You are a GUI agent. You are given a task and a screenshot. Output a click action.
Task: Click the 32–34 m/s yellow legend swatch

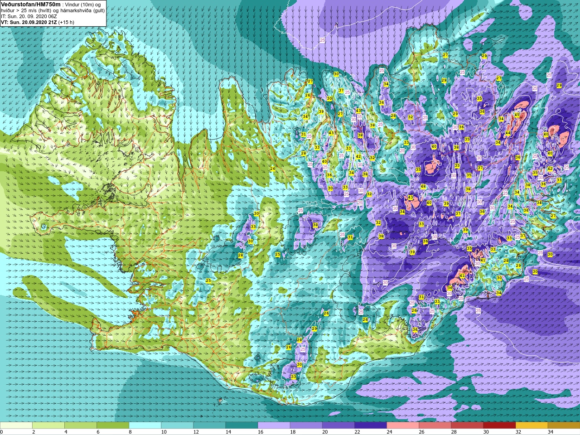(x=531, y=425)
